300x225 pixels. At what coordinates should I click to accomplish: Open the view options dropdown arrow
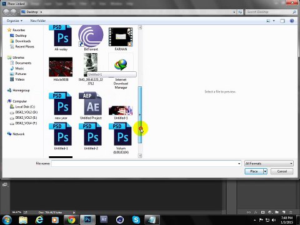point(274,21)
